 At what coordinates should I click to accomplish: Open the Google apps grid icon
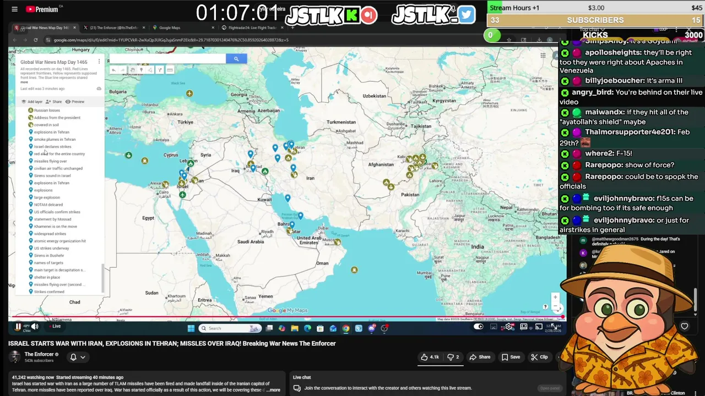pyautogui.click(x=543, y=56)
